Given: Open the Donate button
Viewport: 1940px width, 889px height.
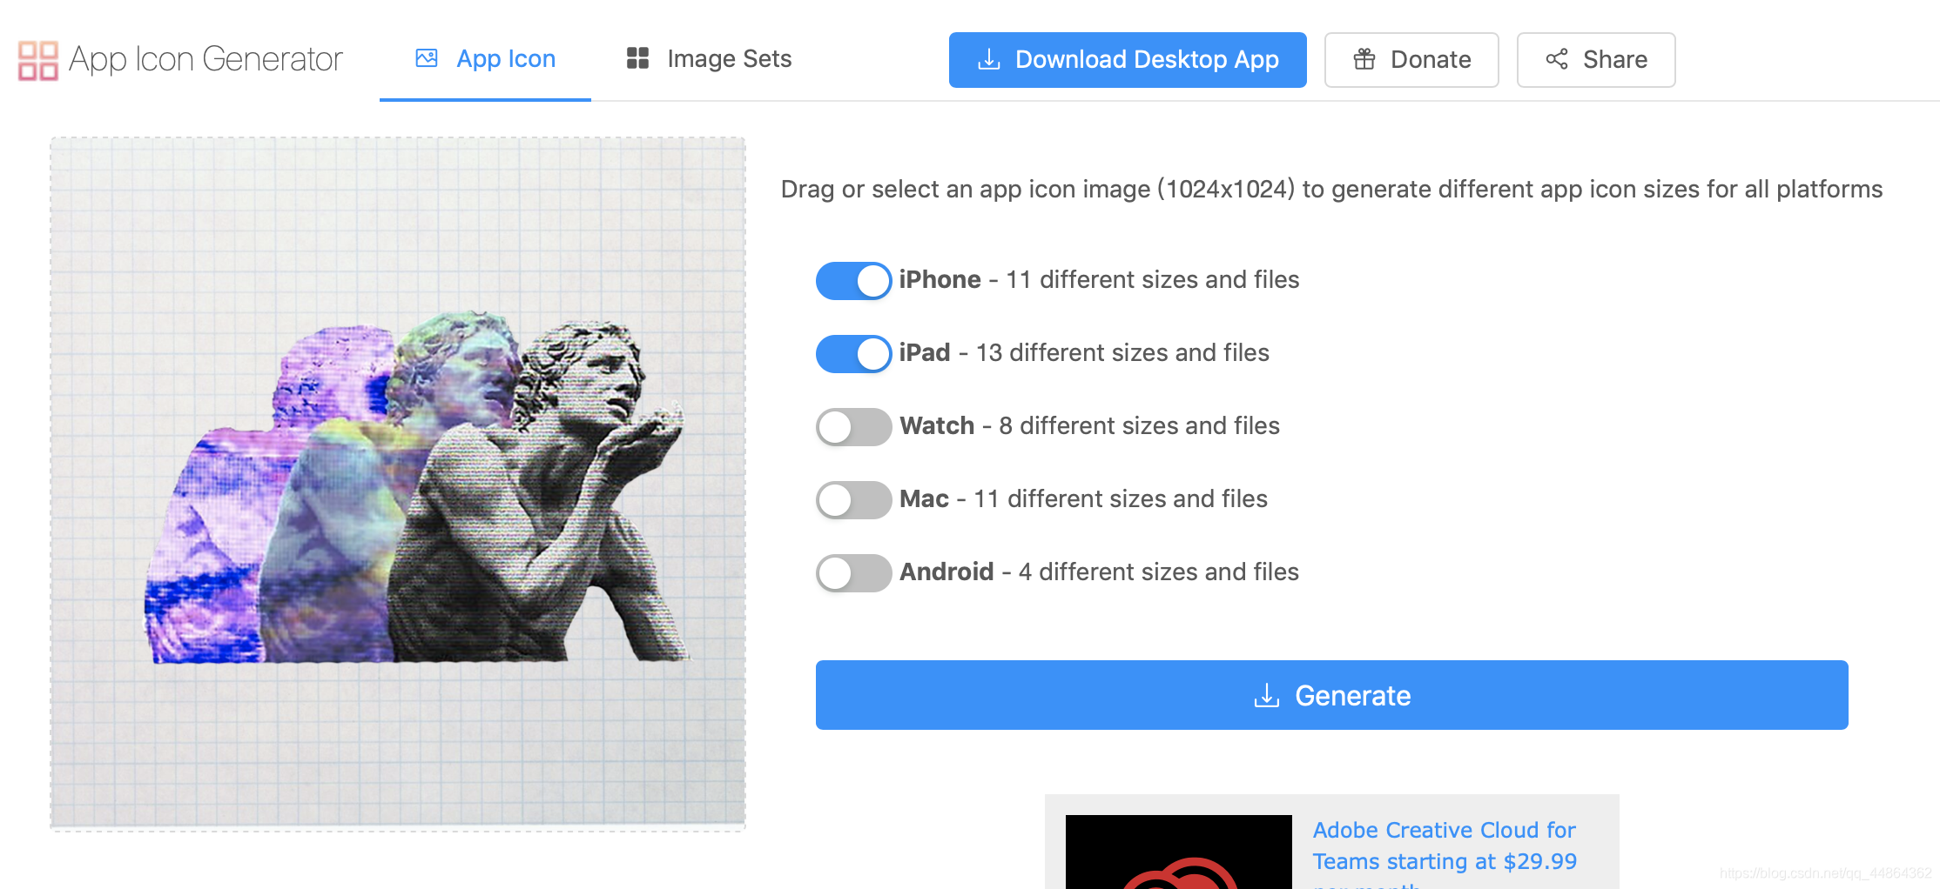Looking at the screenshot, I should coord(1411,60).
